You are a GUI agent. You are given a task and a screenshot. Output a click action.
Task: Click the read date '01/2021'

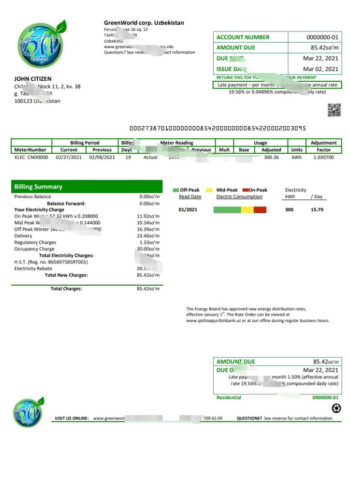pos(188,210)
